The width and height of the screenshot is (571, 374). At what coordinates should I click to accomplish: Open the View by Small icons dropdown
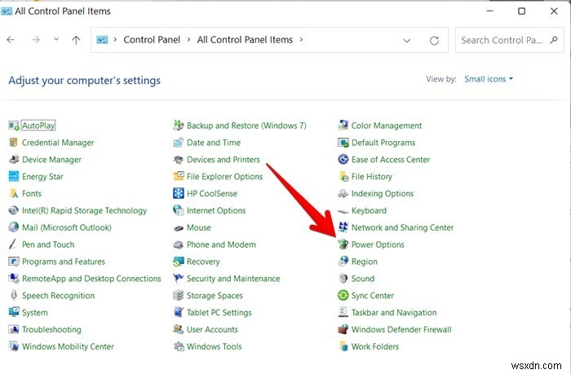tap(489, 79)
